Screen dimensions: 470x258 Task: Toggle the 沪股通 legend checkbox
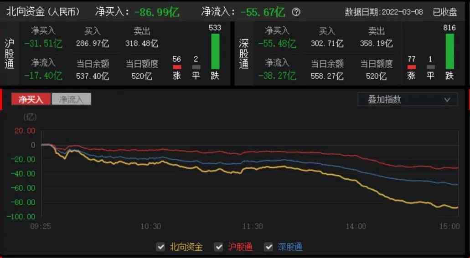point(219,247)
